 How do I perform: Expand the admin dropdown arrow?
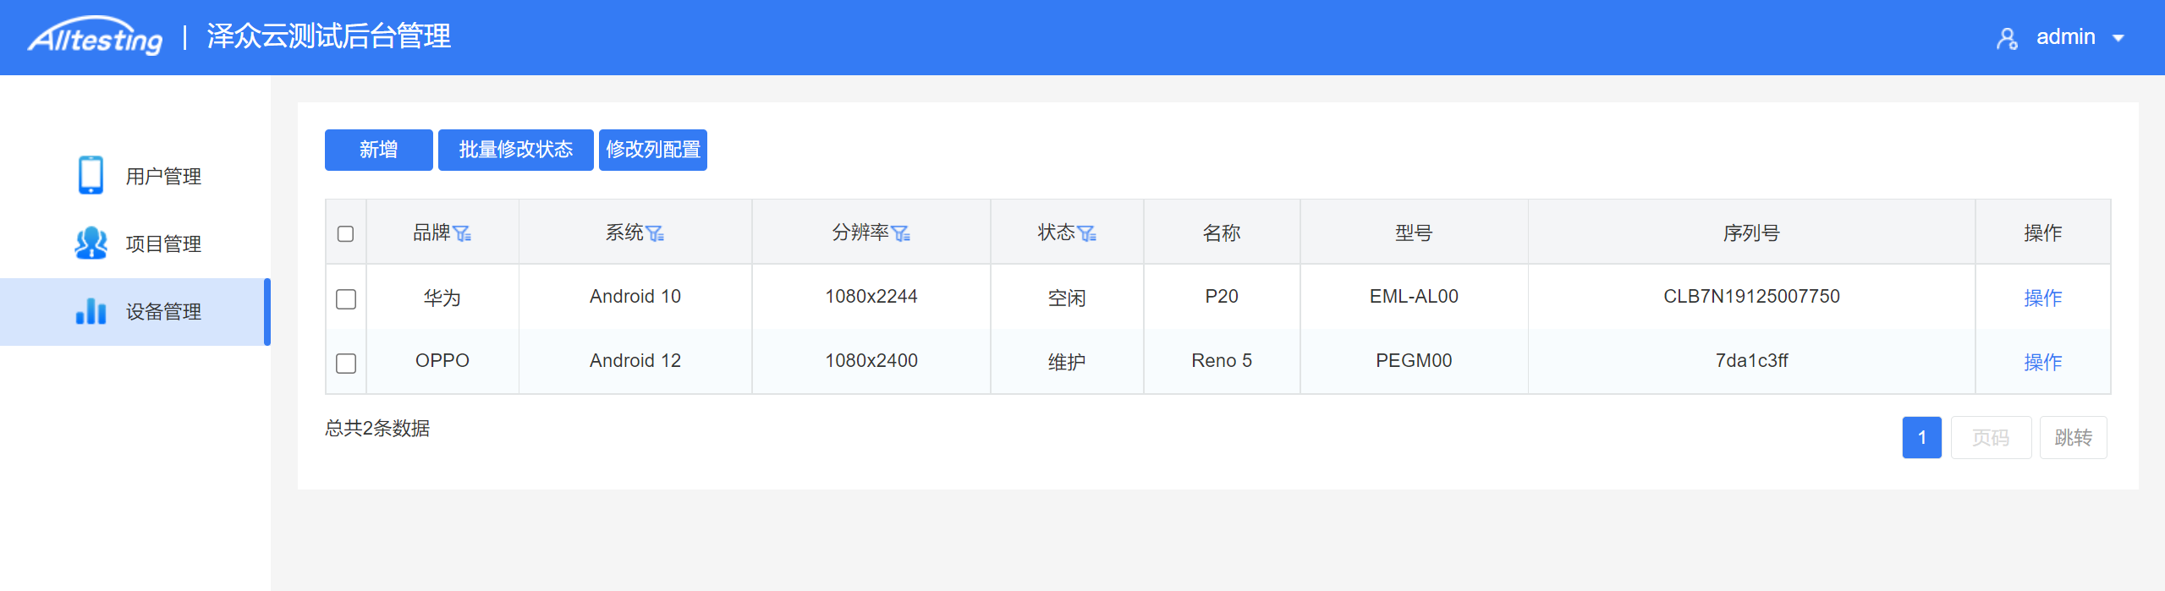[2118, 38]
